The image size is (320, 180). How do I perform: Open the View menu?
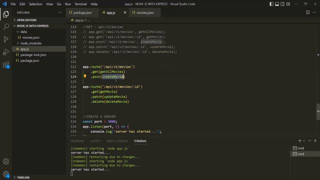click(x=49, y=4)
